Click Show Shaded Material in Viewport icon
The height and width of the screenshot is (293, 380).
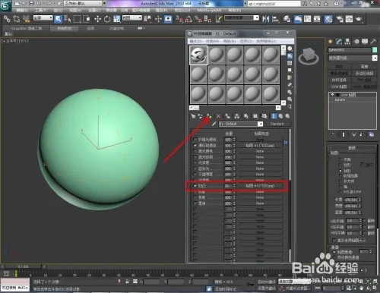click(x=264, y=116)
